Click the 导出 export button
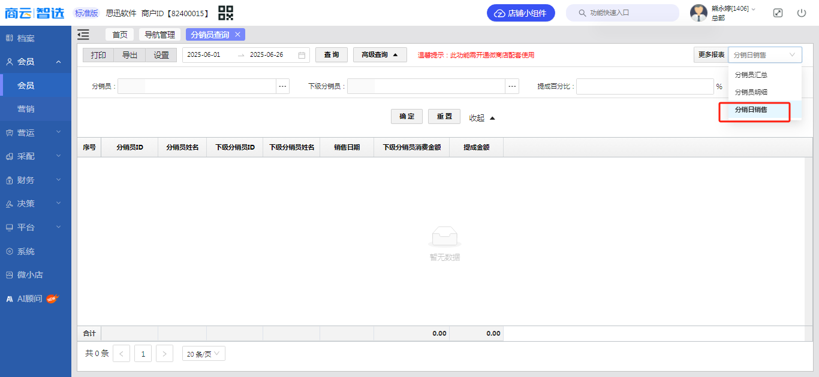The height and width of the screenshot is (377, 819). (x=130, y=55)
